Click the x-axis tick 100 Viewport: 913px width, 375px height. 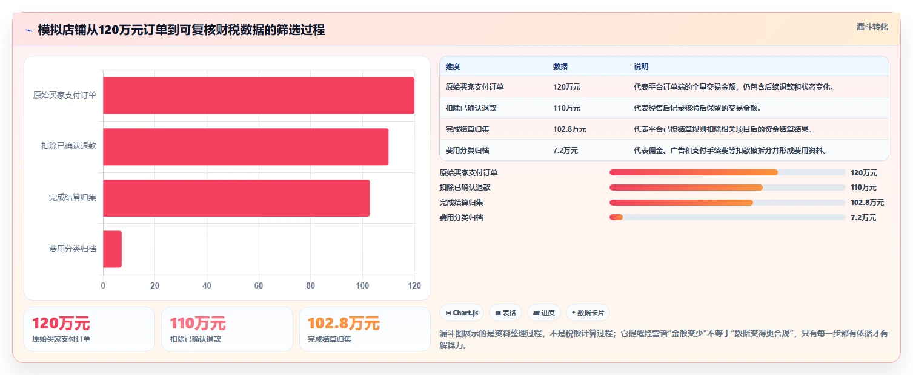tap(362, 285)
